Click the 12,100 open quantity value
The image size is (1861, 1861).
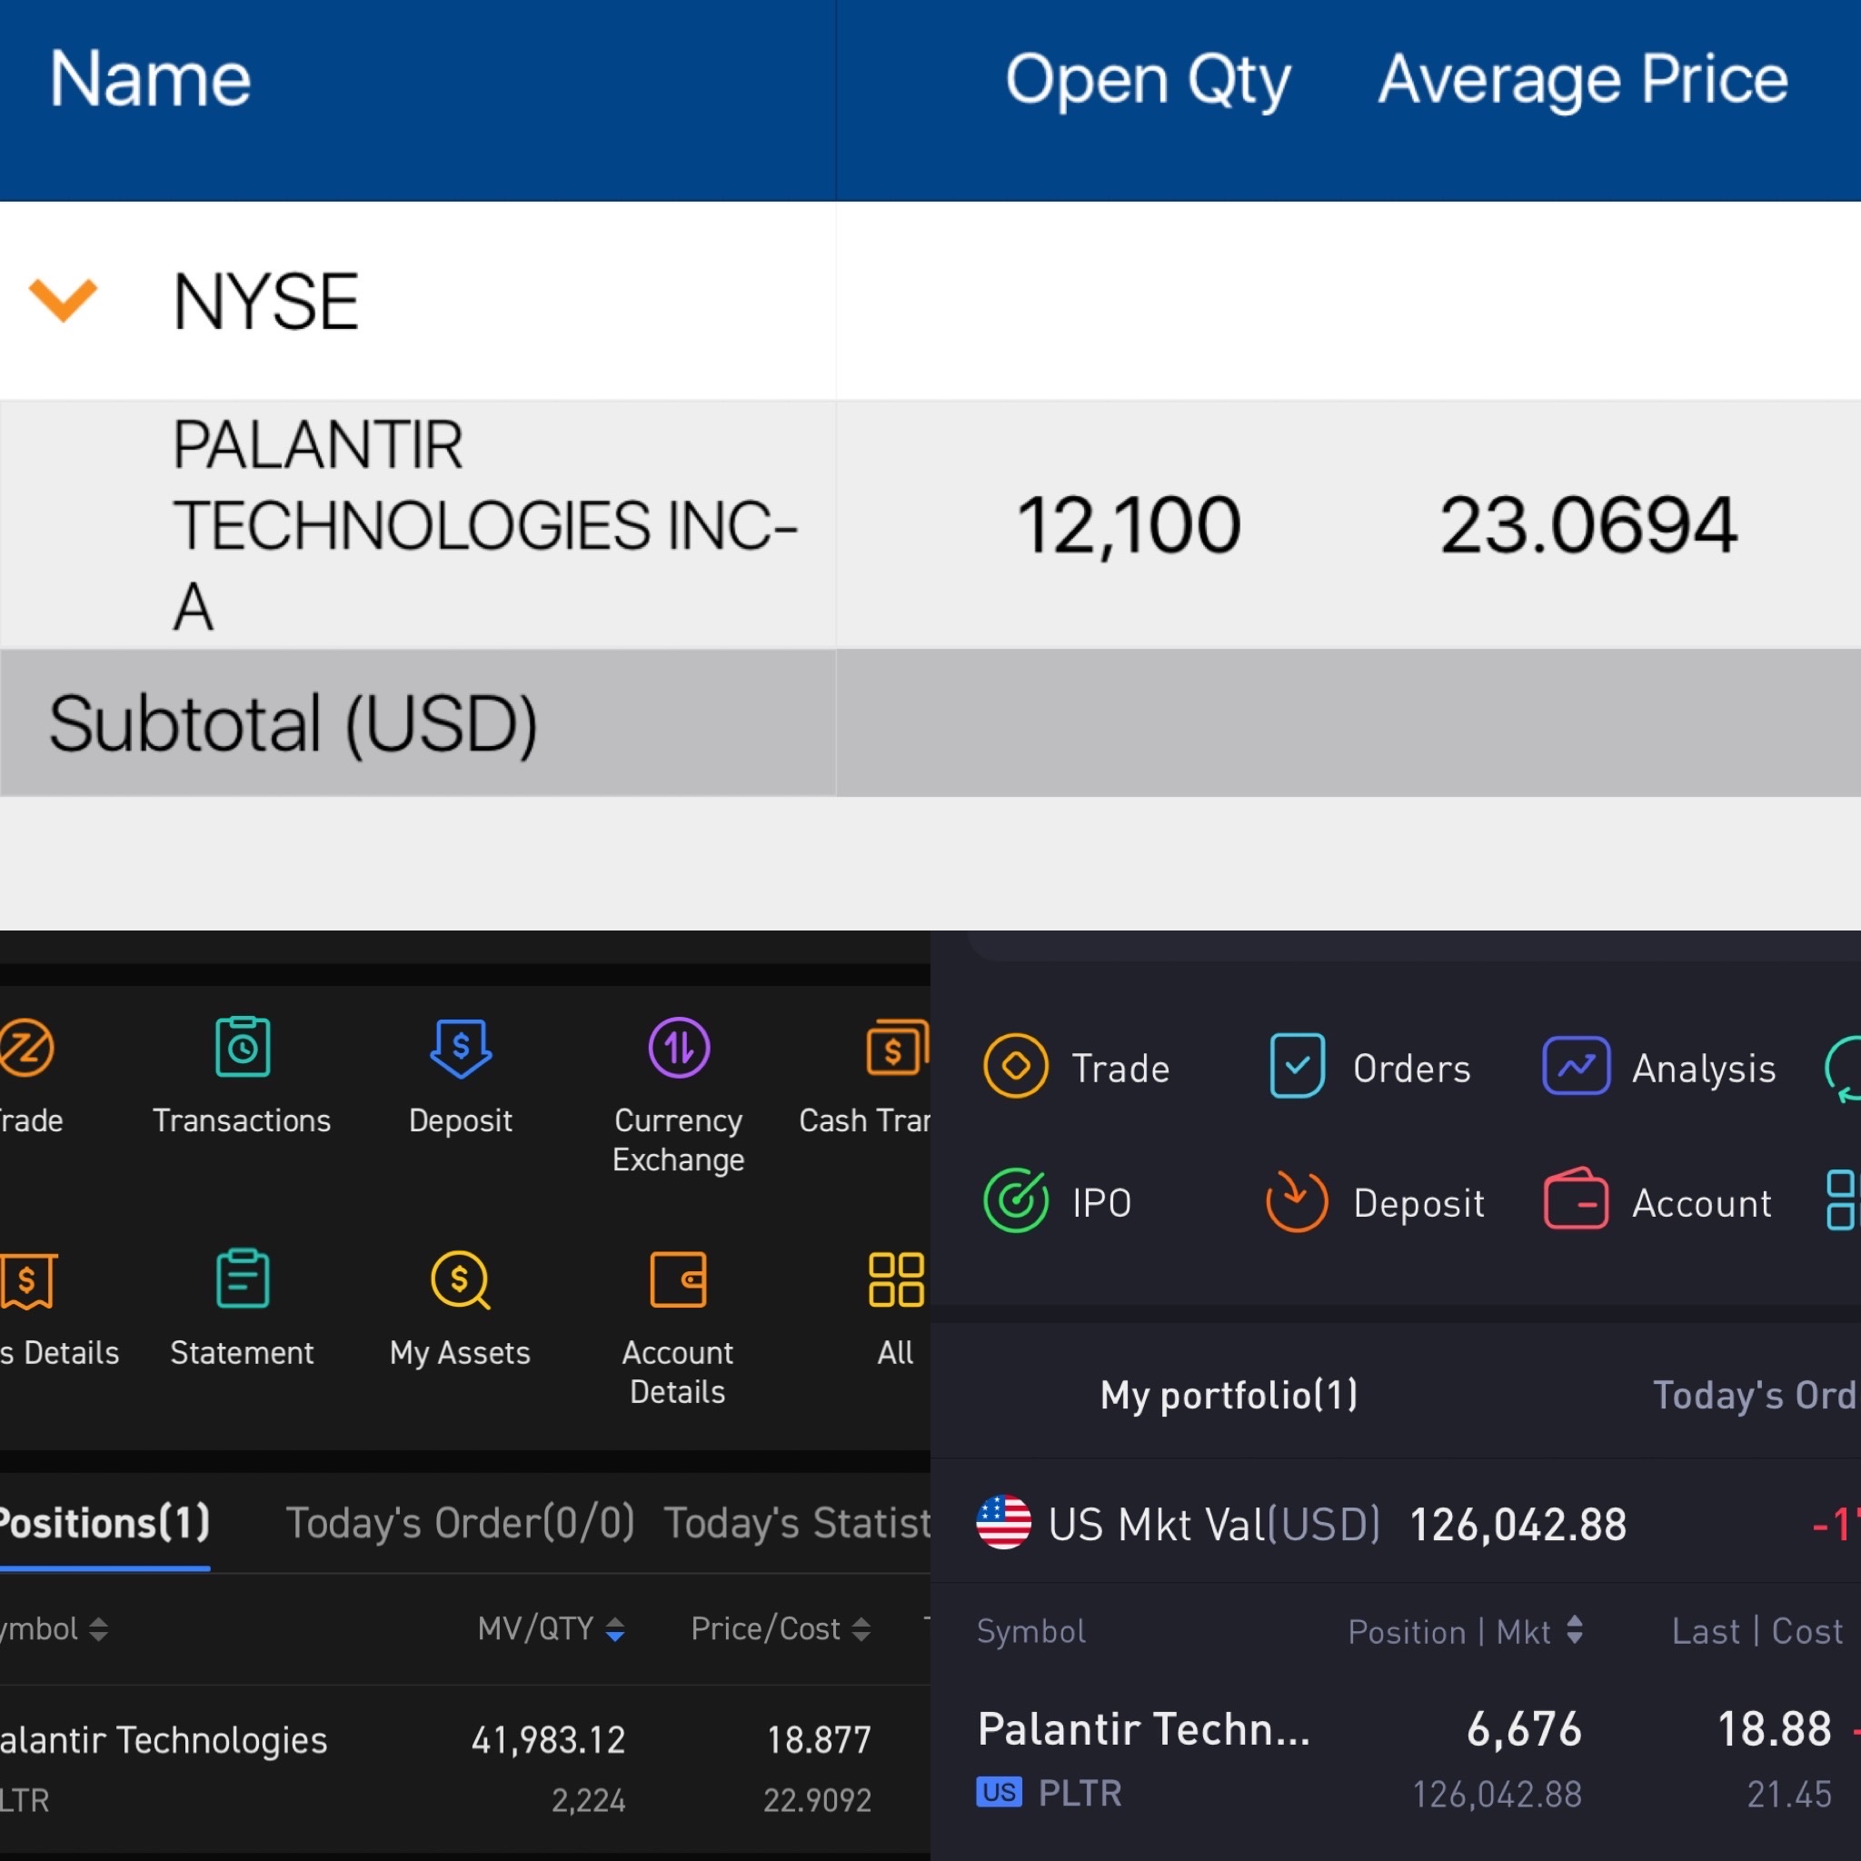pyautogui.click(x=1129, y=526)
